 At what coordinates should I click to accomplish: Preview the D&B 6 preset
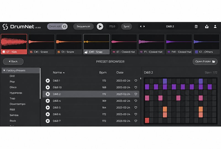pyautogui.click(x=48, y=114)
